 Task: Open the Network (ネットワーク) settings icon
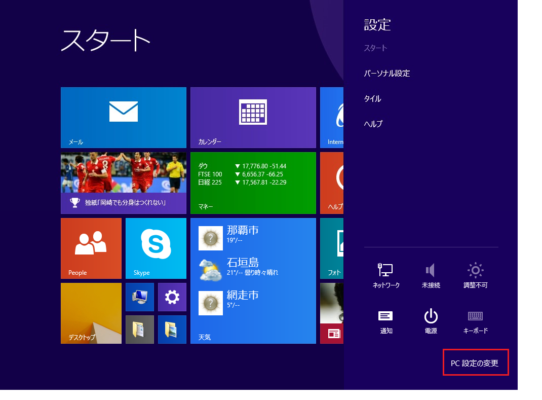(x=386, y=275)
